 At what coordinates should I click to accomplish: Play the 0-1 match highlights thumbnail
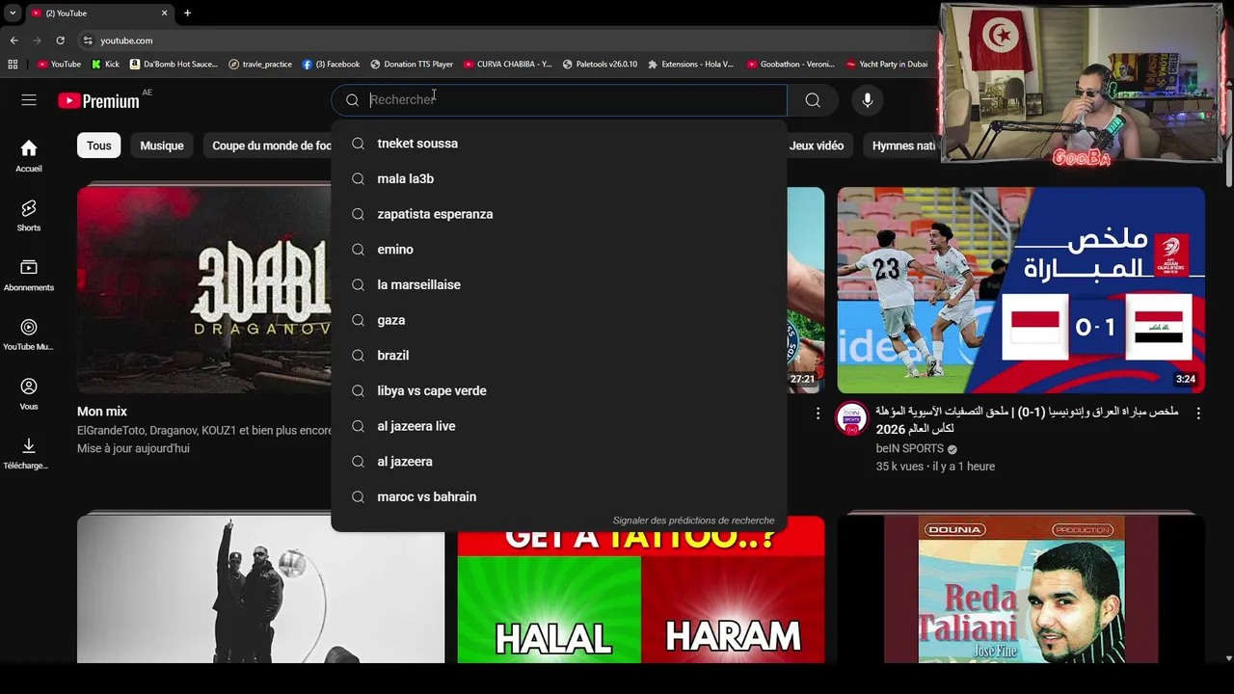[x=1021, y=290]
